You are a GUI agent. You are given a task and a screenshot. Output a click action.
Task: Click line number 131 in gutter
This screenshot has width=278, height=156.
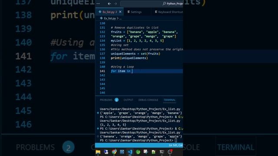pos(103,28)
